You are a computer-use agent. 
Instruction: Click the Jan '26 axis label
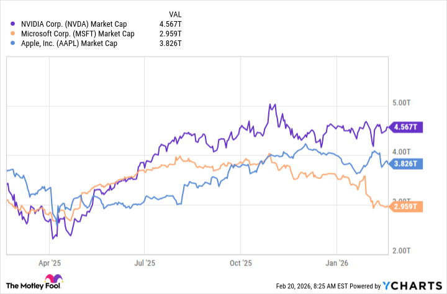pyautogui.click(x=336, y=264)
